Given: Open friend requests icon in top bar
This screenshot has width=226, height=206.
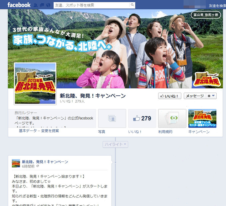Looking at the screenshot, I should point(36,5).
